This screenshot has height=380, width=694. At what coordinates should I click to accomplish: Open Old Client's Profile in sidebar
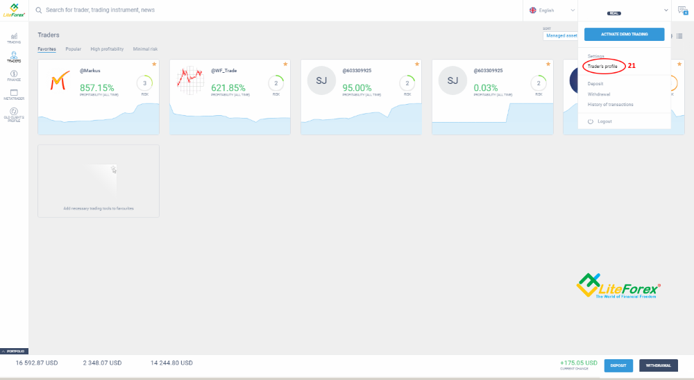[14, 115]
